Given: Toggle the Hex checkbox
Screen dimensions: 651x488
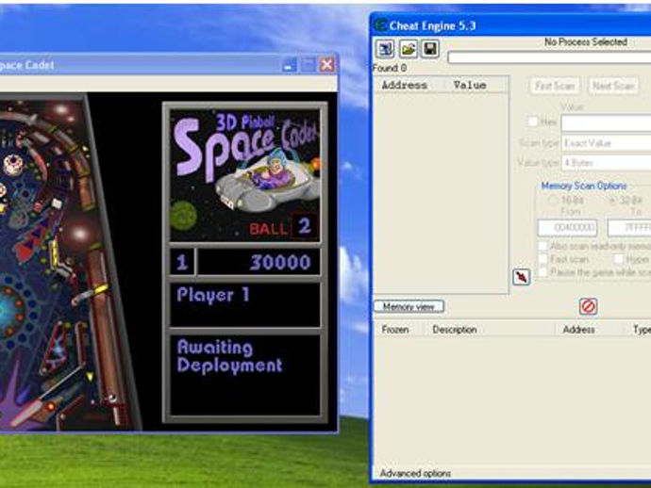Looking at the screenshot, I should point(533,122).
